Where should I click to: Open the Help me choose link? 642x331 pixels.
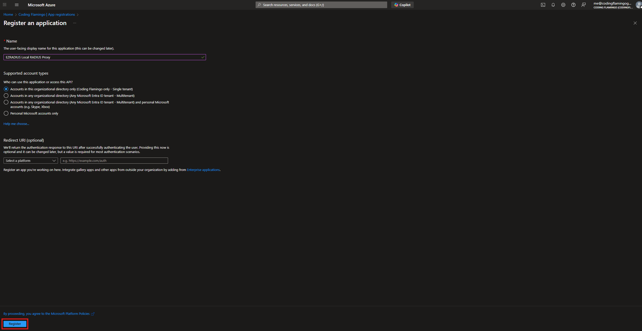[x=16, y=124]
